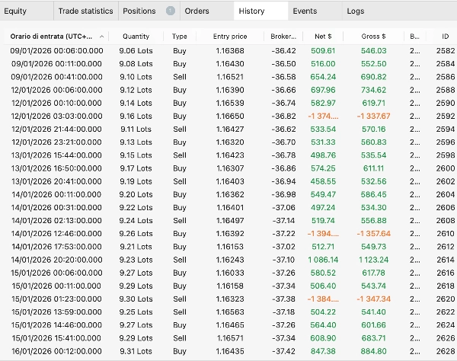Select trade row with ID 2582
This screenshot has height=361, width=457.
point(228,51)
